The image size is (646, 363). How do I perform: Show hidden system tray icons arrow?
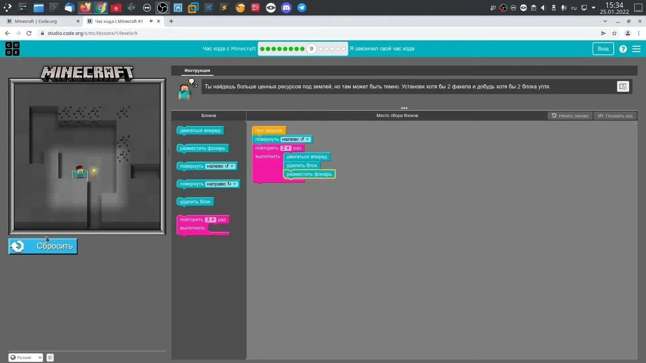click(x=594, y=8)
